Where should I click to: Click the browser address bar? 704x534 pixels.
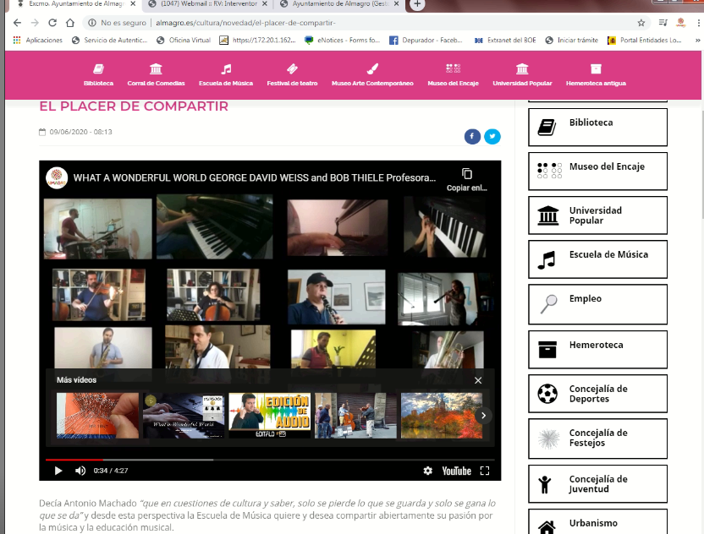(338, 23)
